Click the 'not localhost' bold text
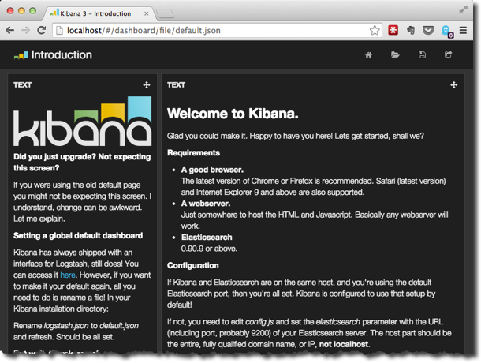This screenshot has width=481, height=363. (344, 344)
